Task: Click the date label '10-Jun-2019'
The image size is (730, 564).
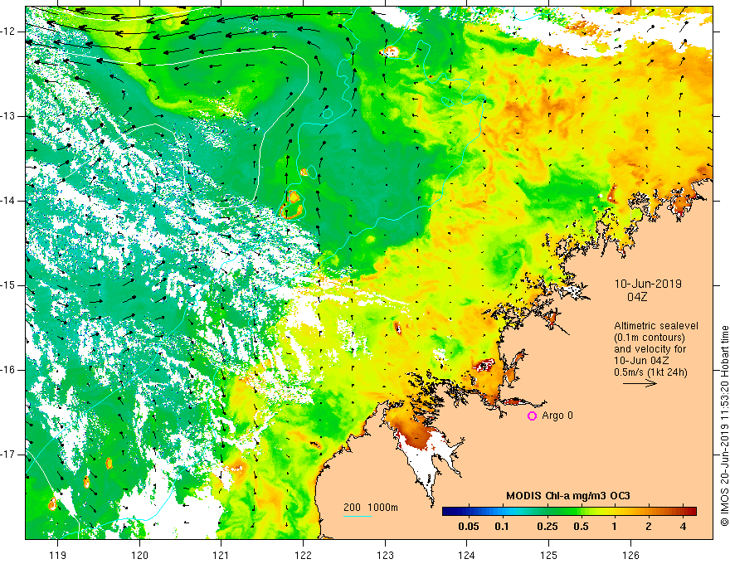Action: pos(648,284)
